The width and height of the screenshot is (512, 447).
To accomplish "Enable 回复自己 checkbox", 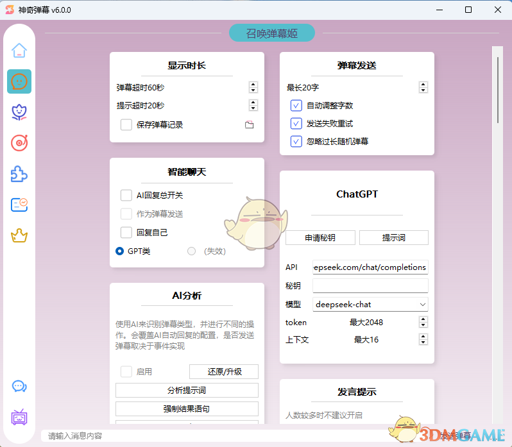I will (126, 233).
